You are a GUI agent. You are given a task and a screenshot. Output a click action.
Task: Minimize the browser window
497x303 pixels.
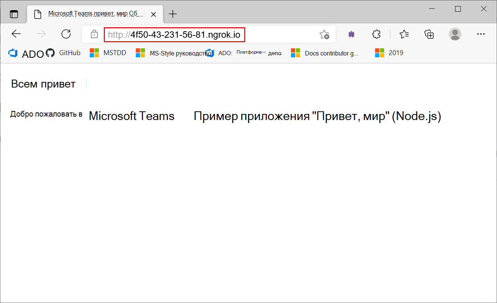click(x=432, y=9)
